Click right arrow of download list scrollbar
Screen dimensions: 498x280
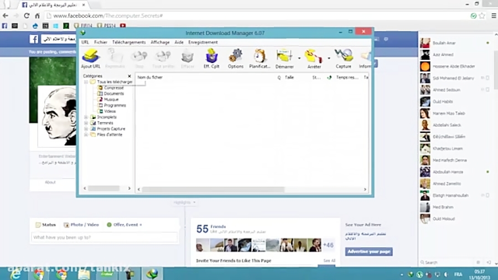(x=365, y=189)
